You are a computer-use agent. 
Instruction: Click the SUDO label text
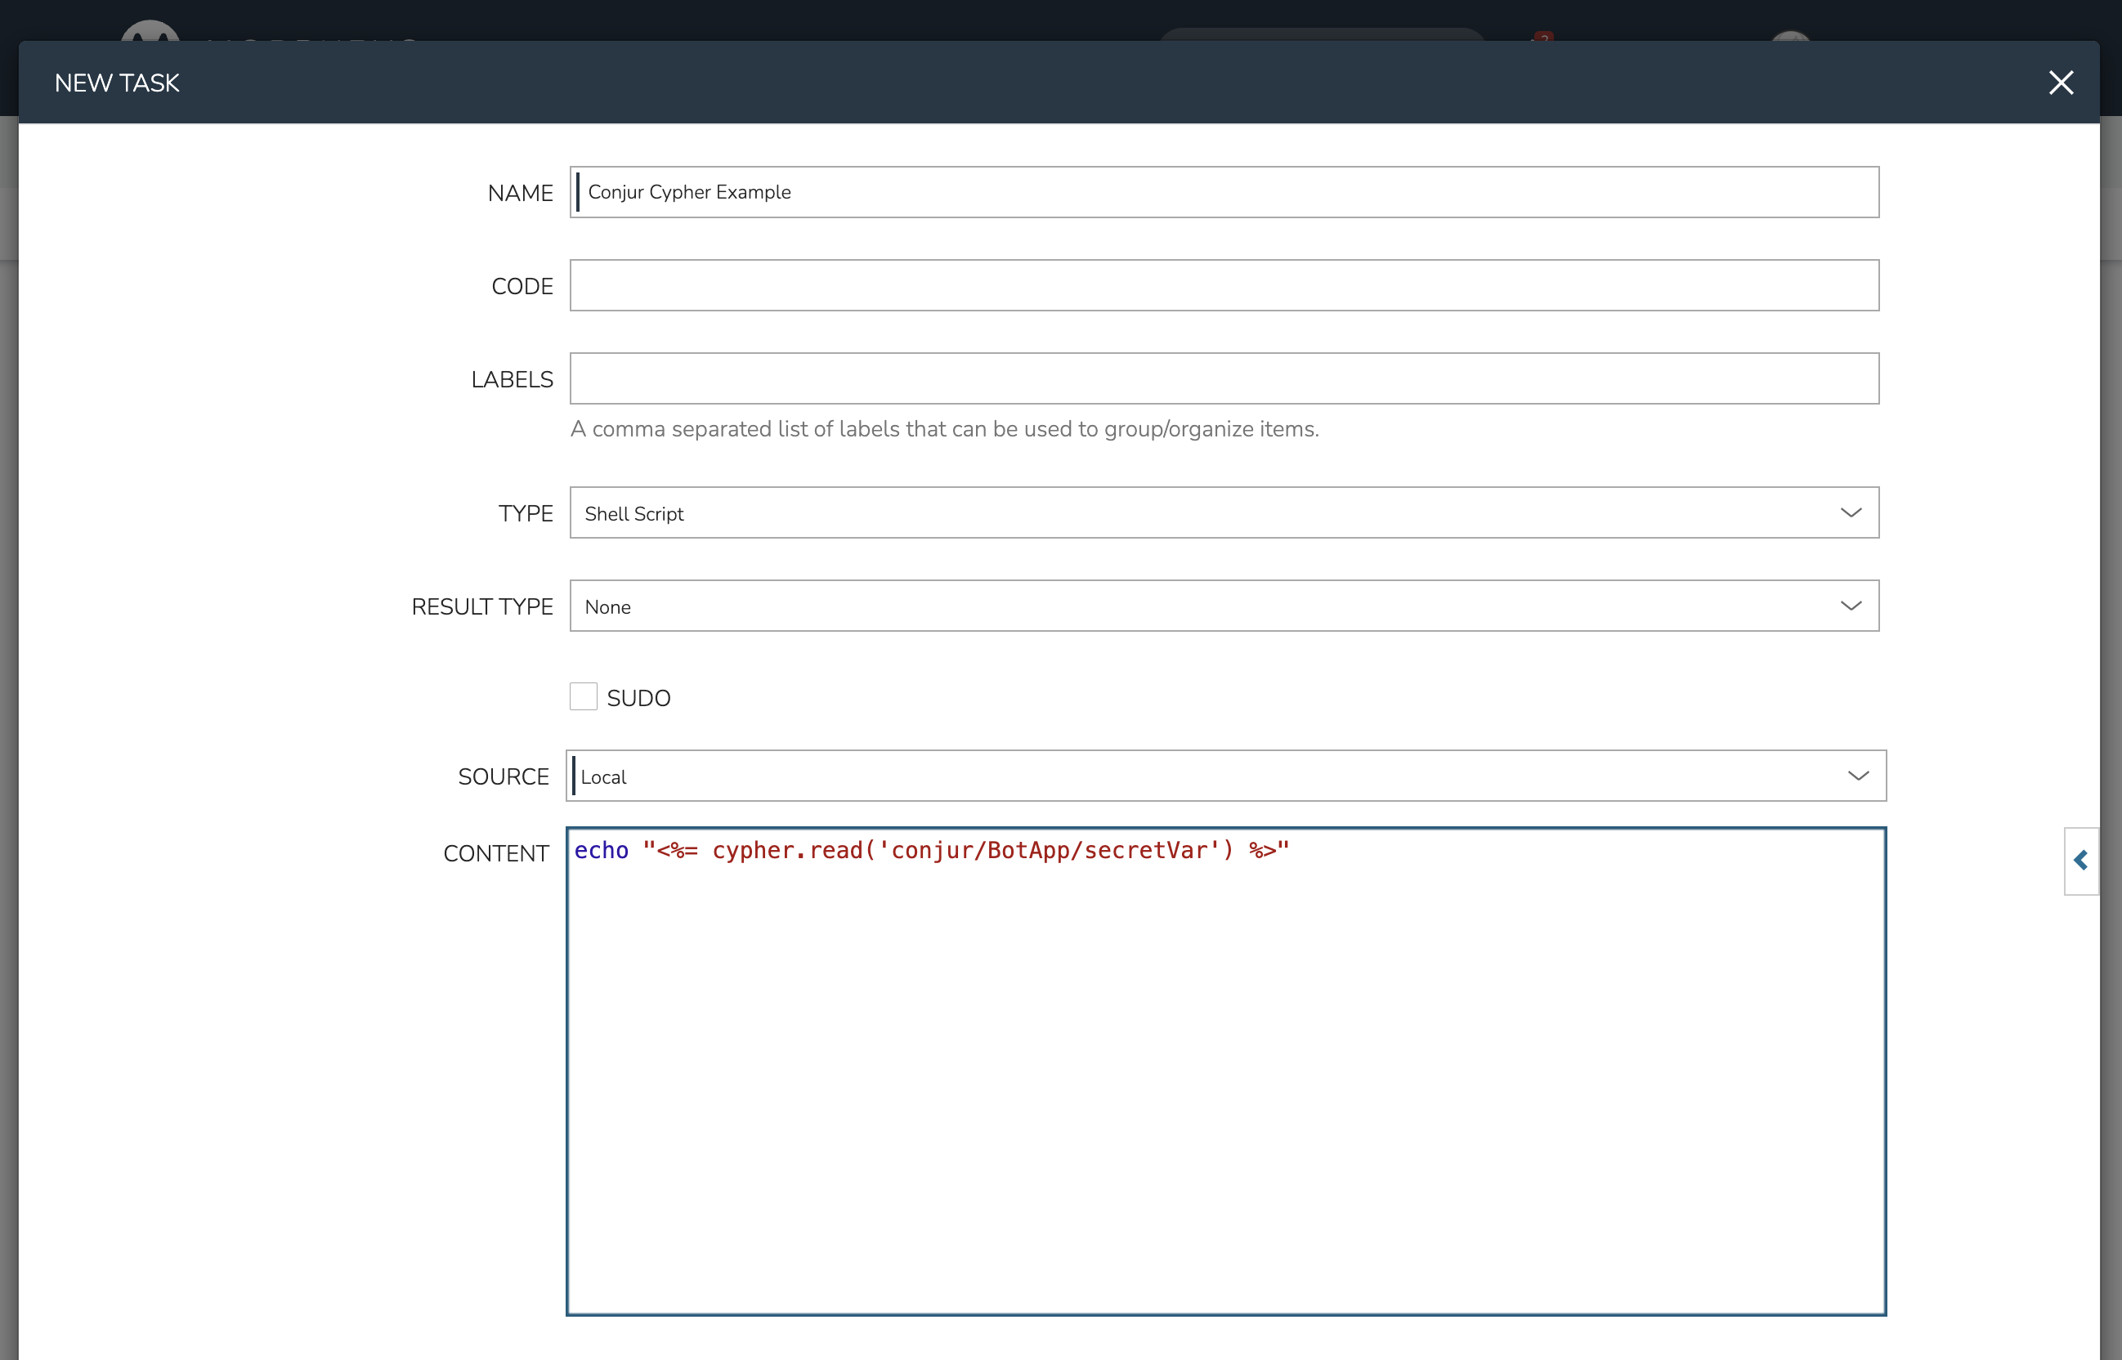pyautogui.click(x=638, y=699)
